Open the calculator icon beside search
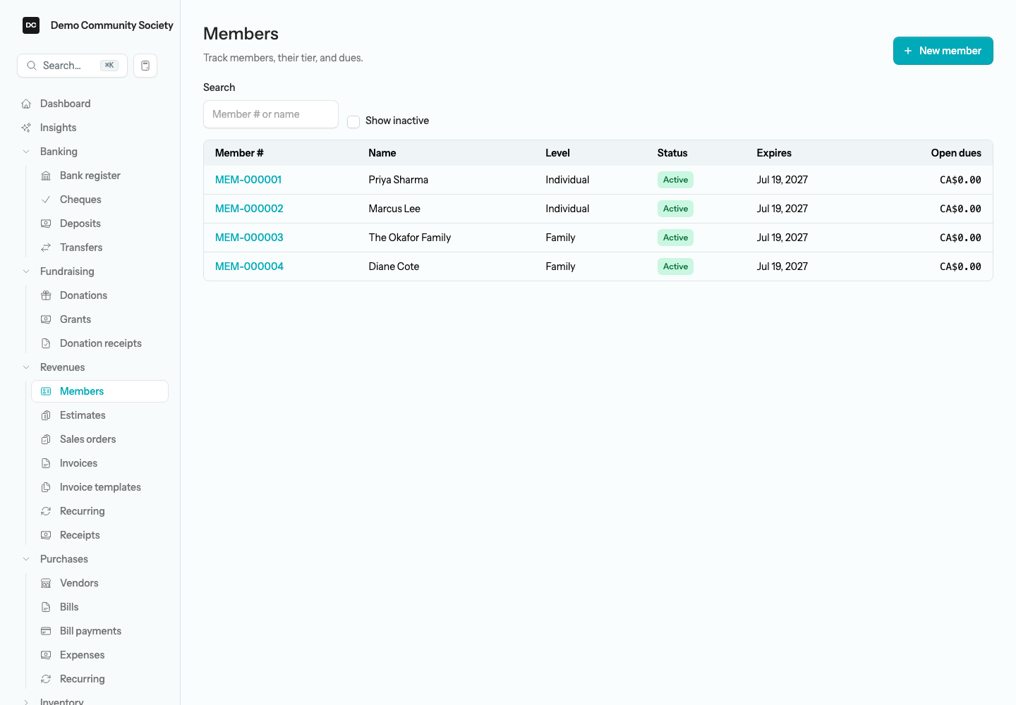 pyautogui.click(x=145, y=66)
